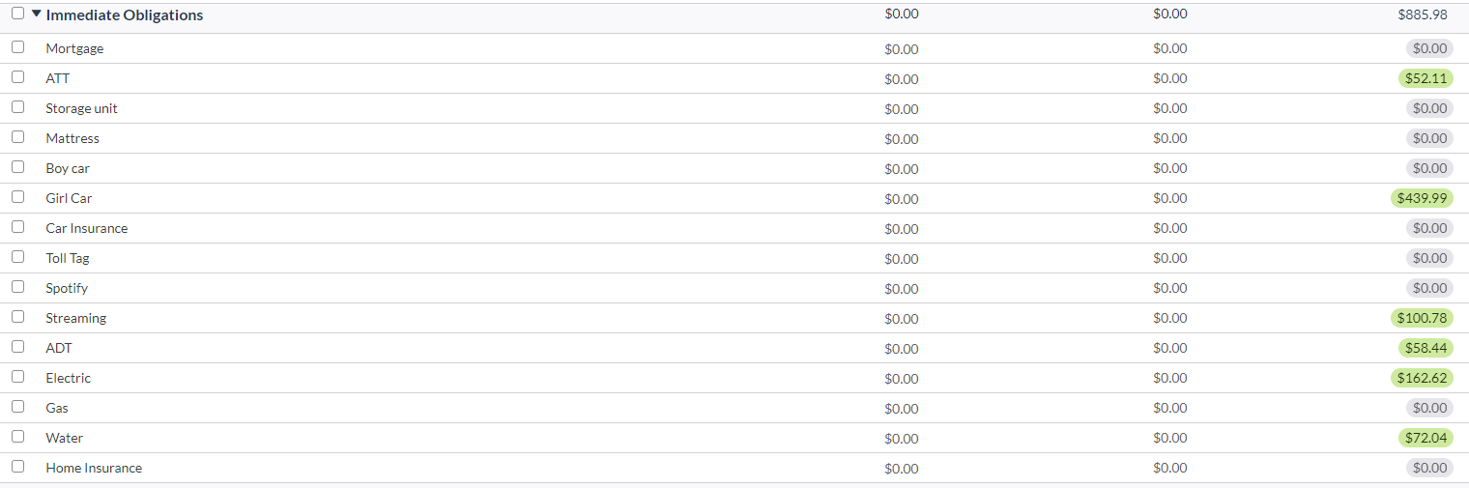1469x488 pixels.
Task: Check the Mortgage row checkbox
Action: [17, 47]
